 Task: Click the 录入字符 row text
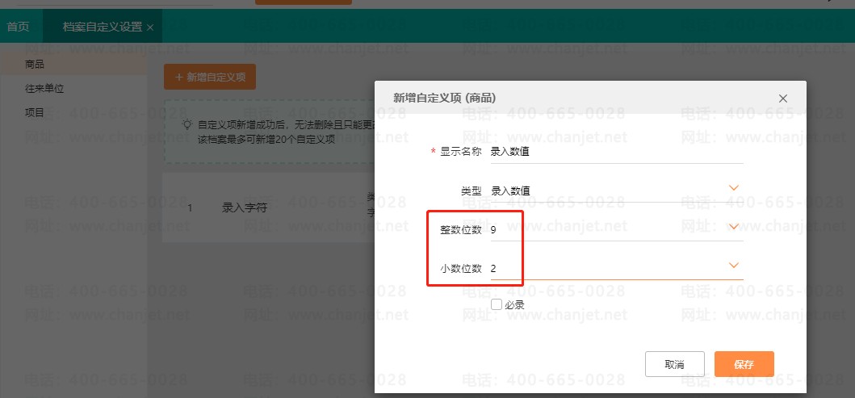[x=245, y=207]
